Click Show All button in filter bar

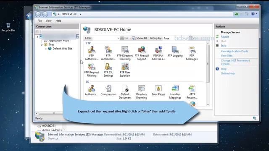click(140, 38)
